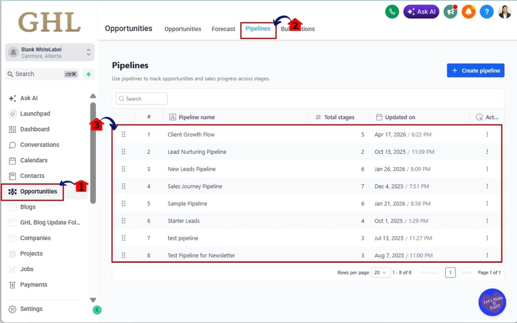Open Conversations from the sidebar
517x323 pixels.
(x=40, y=145)
